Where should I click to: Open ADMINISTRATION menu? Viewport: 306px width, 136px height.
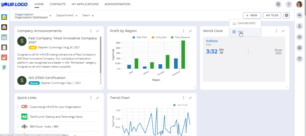[117, 4]
